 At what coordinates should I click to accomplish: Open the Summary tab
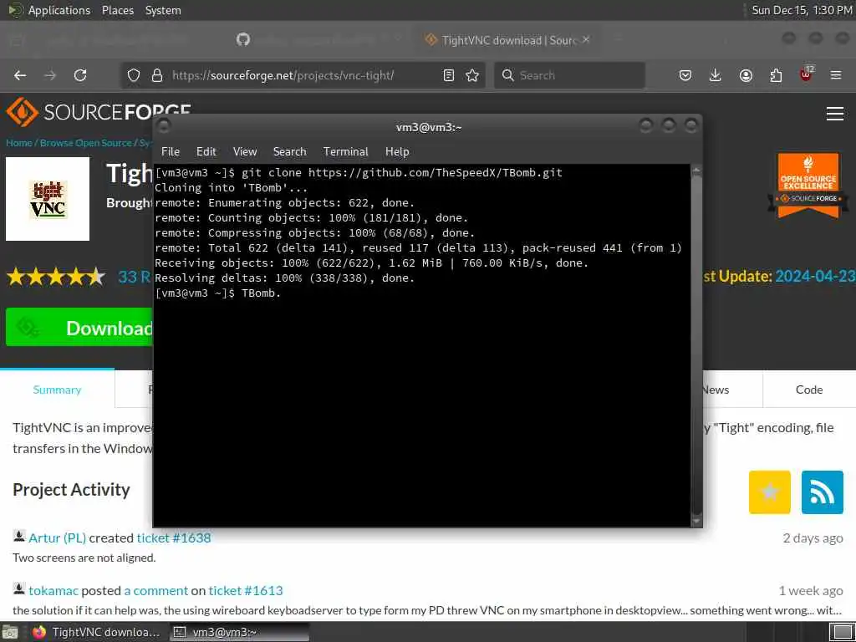click(x=57, y=390)
